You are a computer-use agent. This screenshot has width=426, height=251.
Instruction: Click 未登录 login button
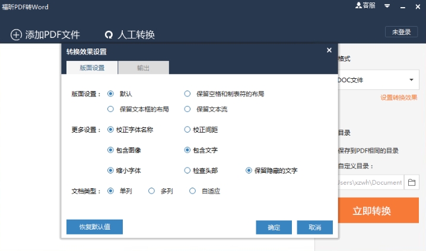point(401,32)
